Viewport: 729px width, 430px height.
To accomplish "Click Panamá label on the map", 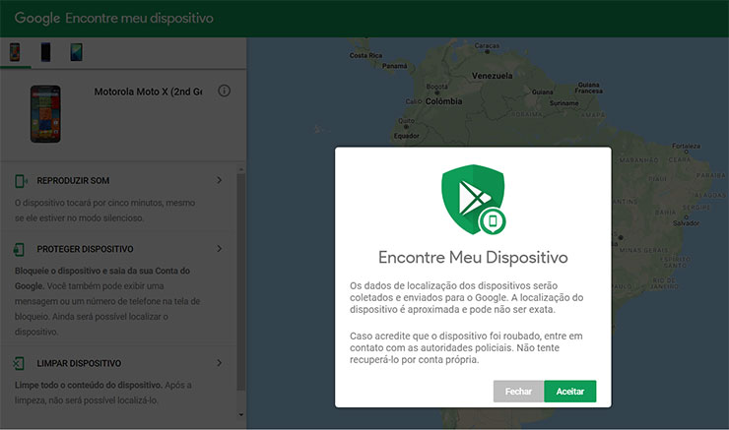I will tap(395, 66).
